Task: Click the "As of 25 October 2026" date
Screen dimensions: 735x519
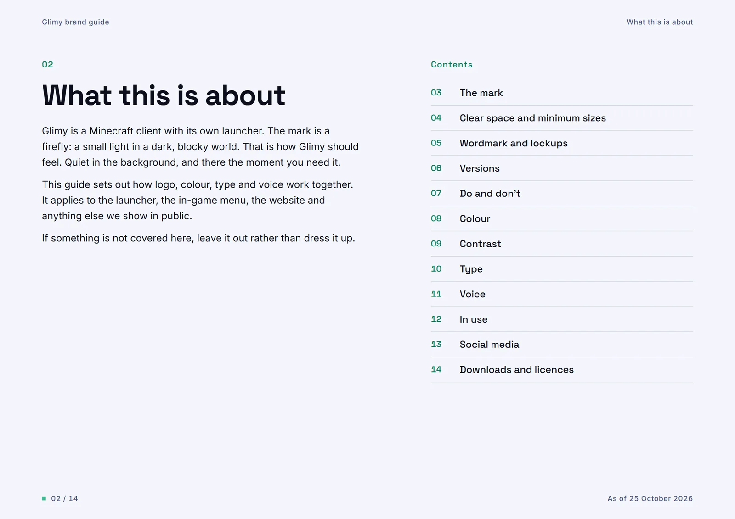Action: 650,498
